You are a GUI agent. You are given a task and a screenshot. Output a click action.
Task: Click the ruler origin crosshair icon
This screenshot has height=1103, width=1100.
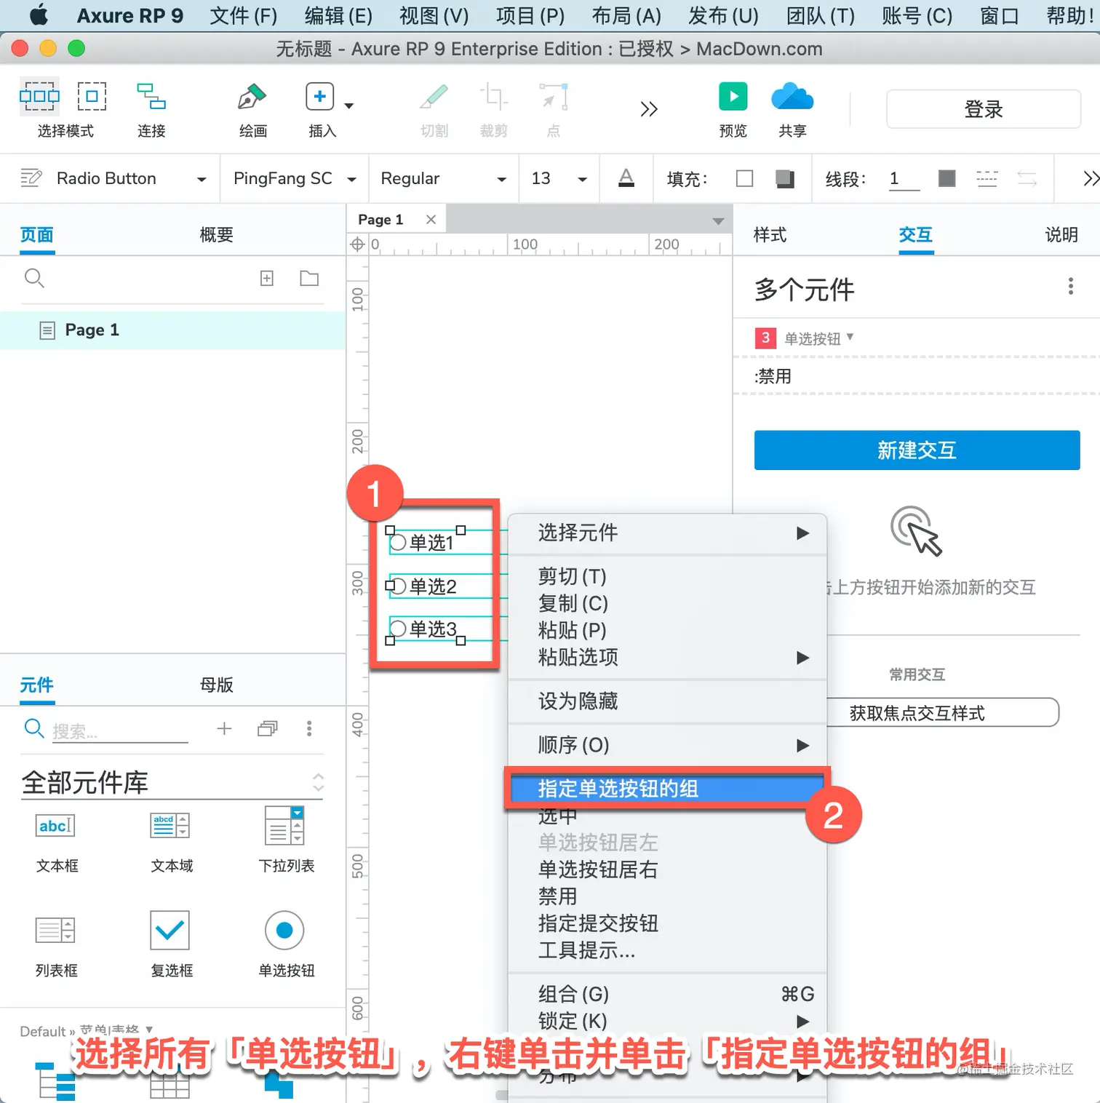[357, 244]
